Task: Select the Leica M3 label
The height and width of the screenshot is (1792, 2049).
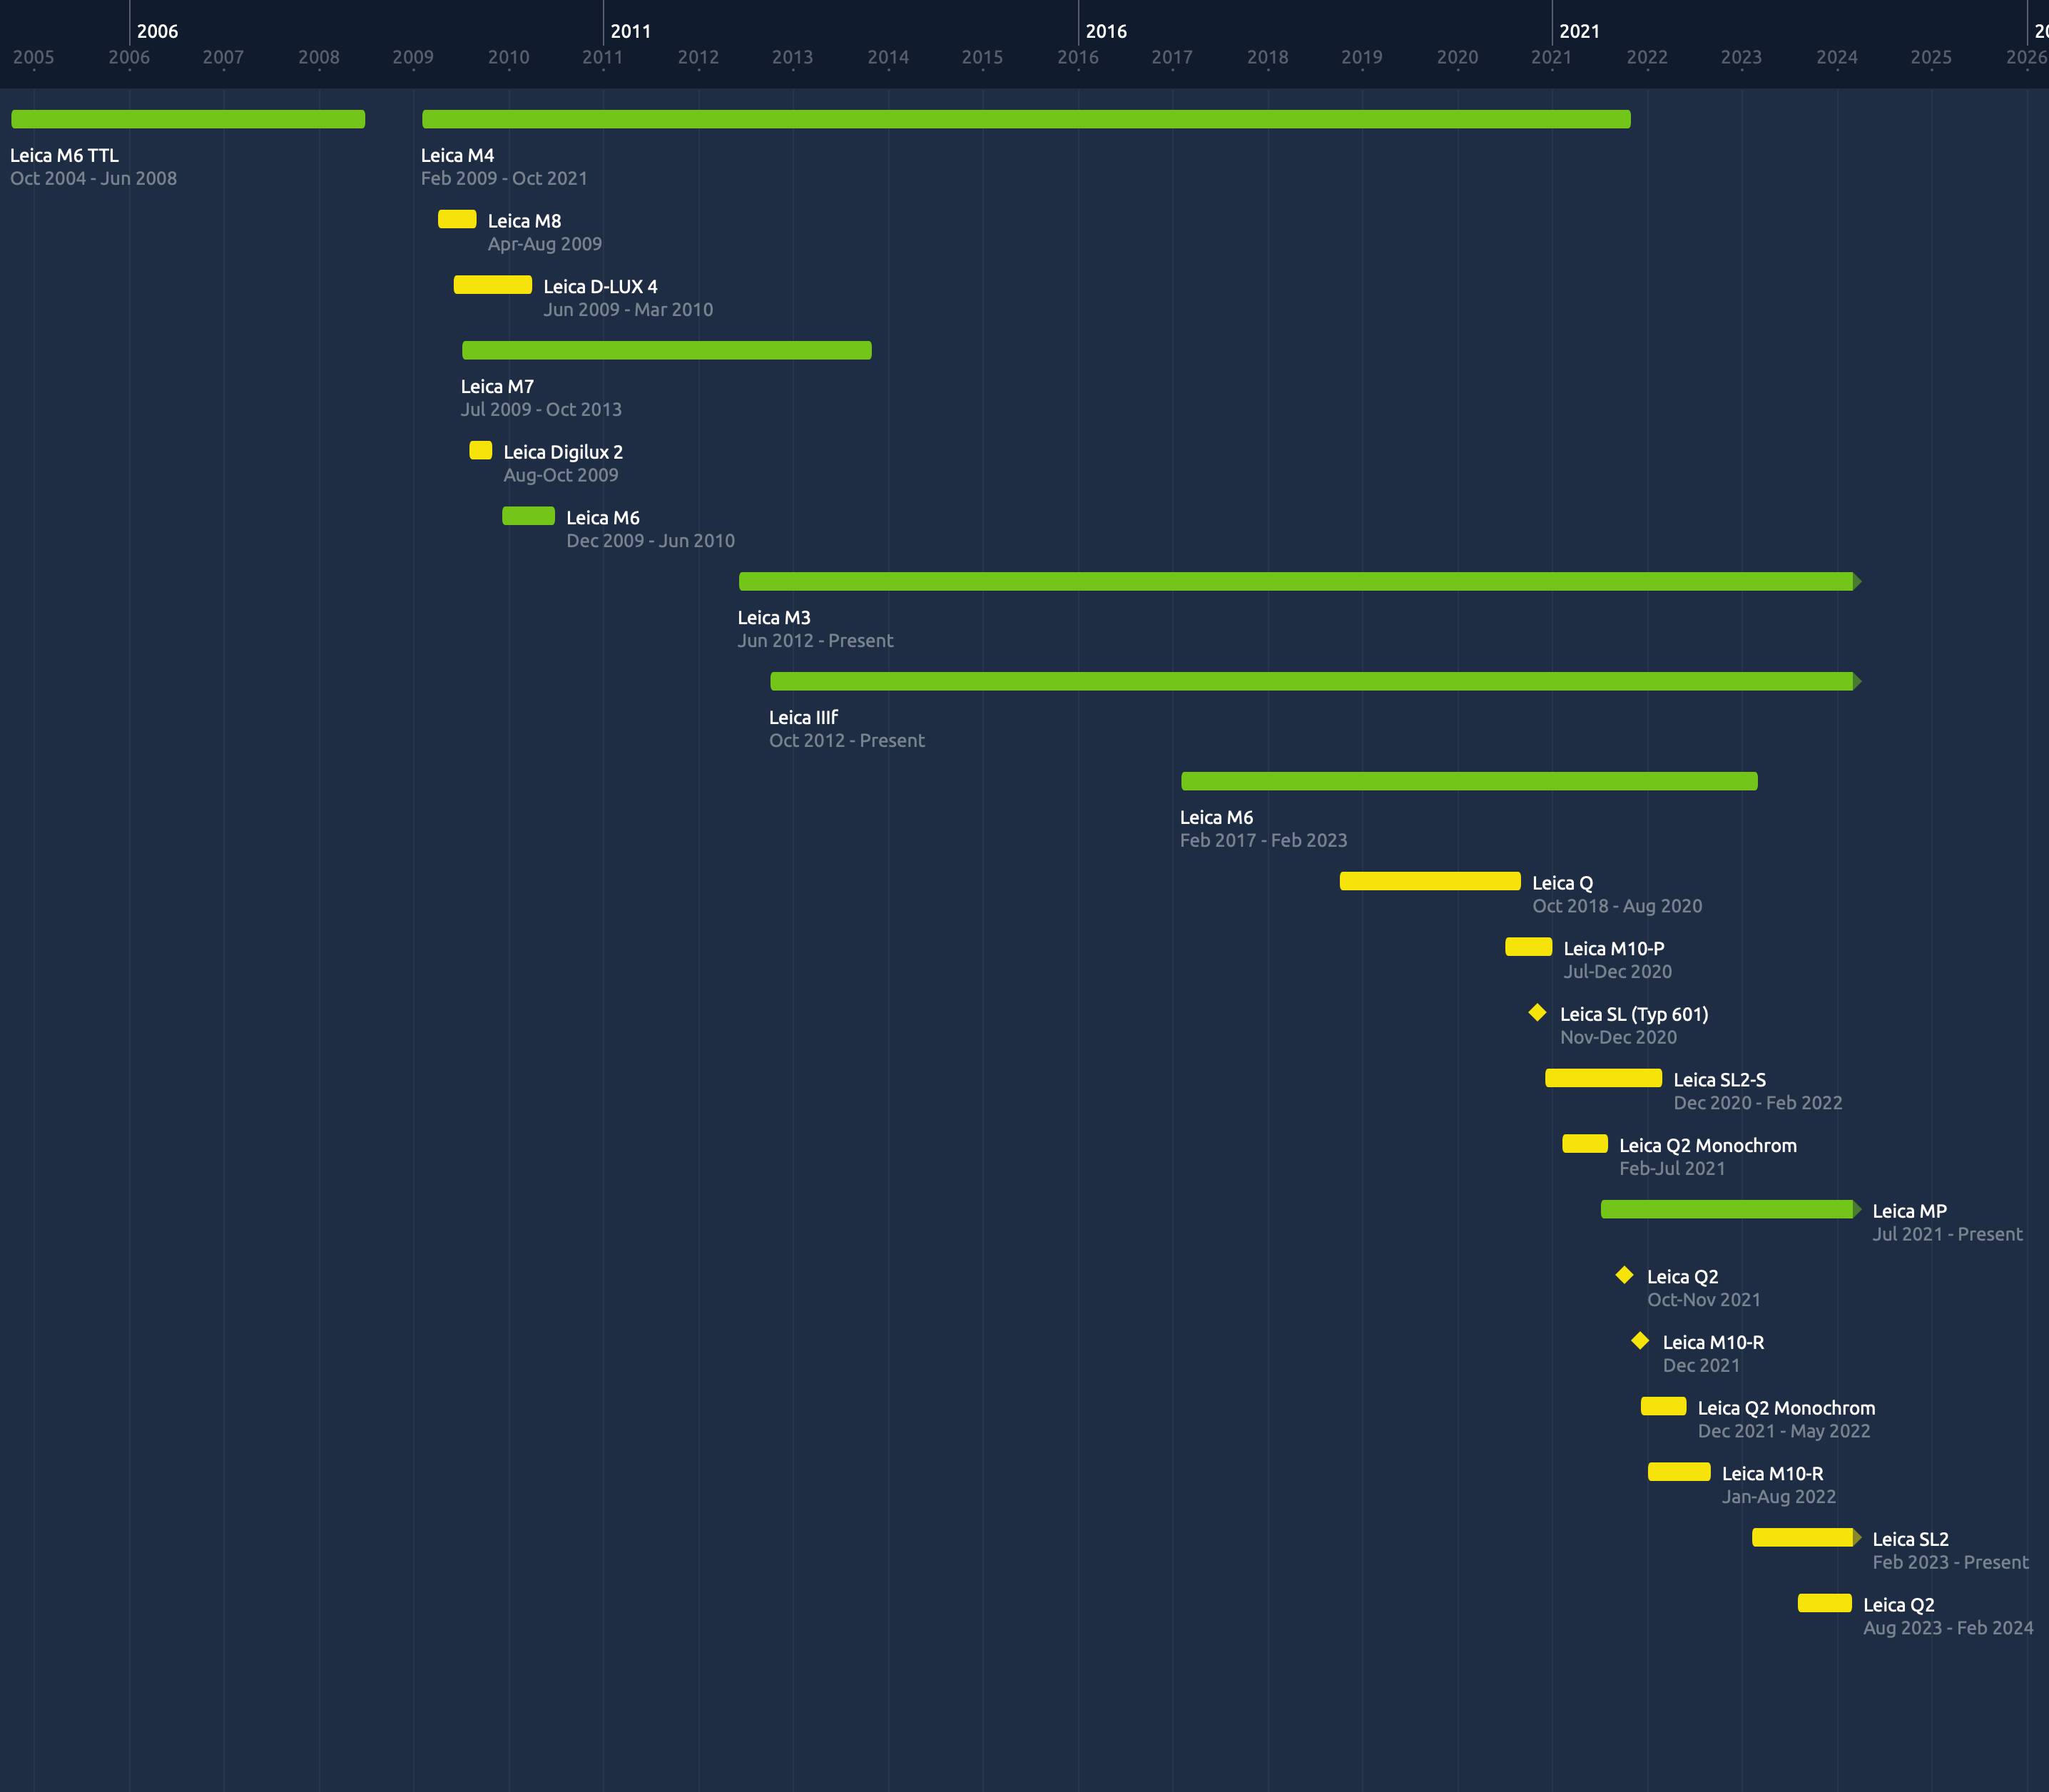Action: pos(775,618)
